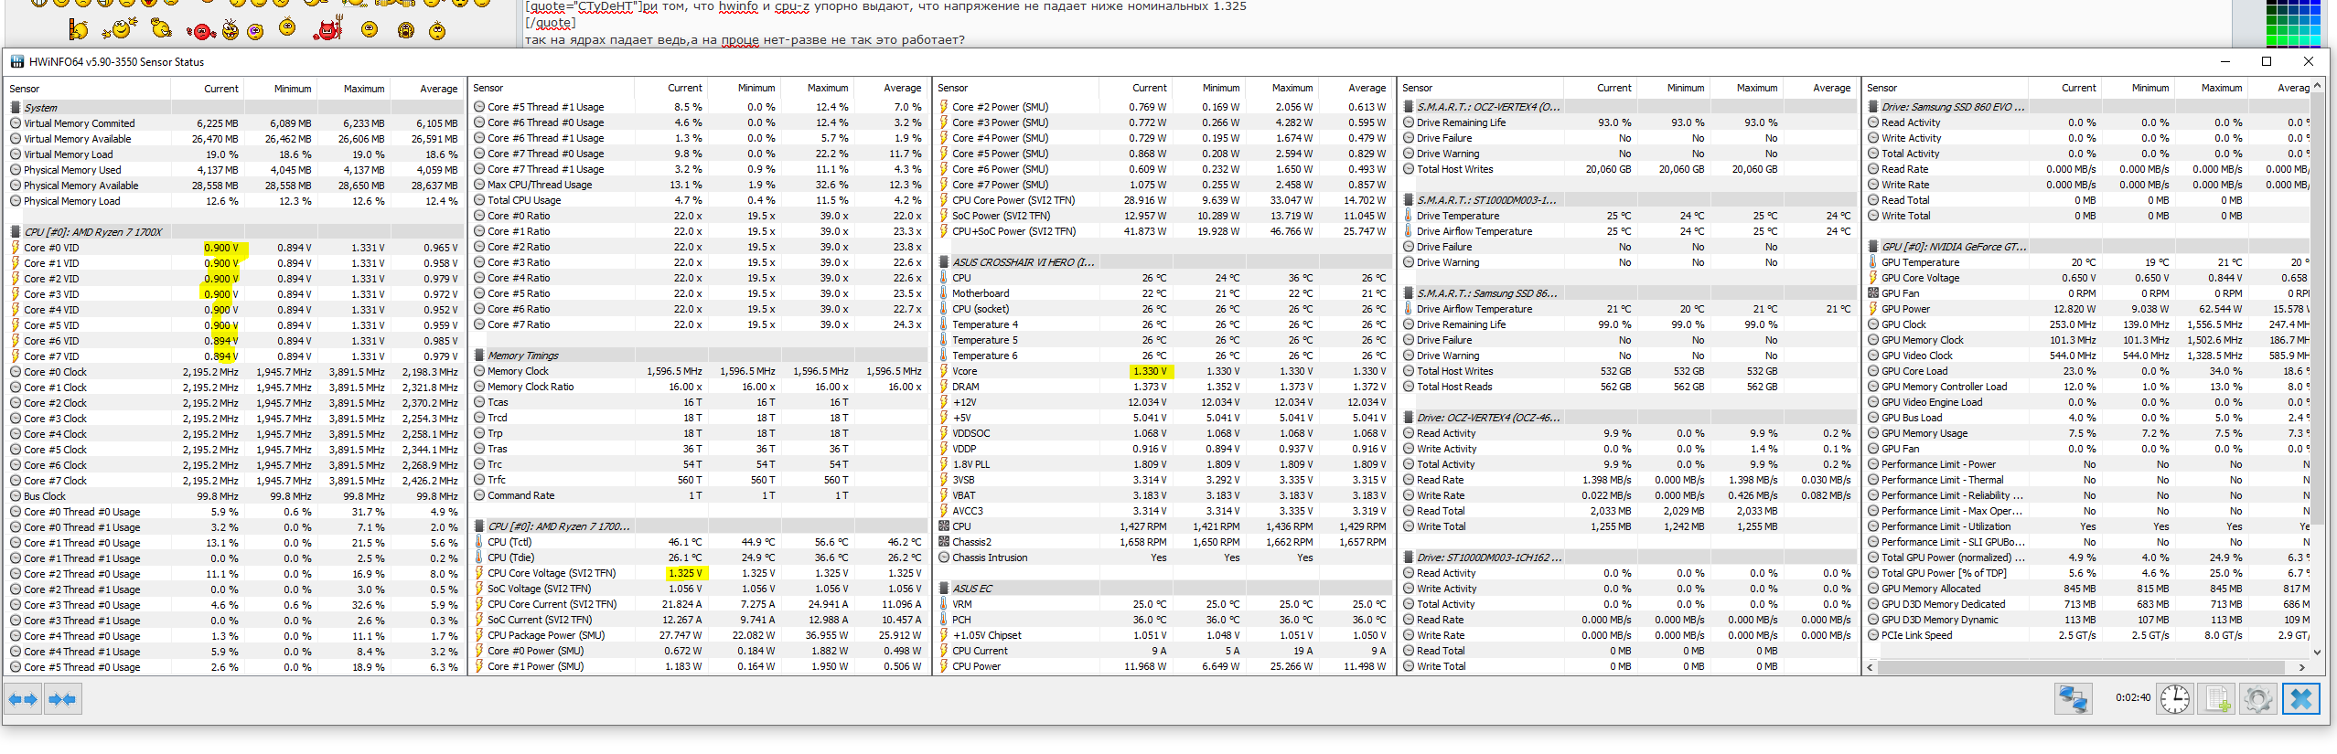This screenshot has width=2337, height=754.
Task: Click Minimum column header above Drive Remaining Life
Action: click(x=1674, y=88)
